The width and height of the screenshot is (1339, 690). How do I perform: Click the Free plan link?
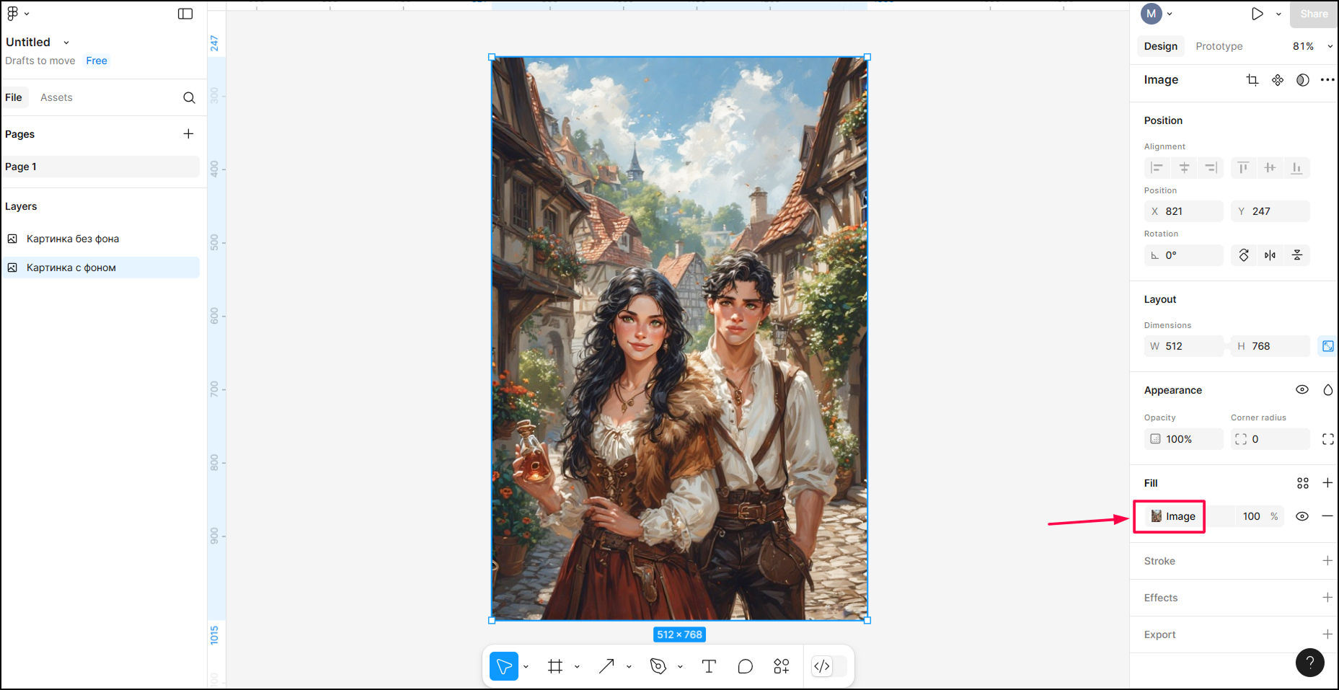tap(97, 61)
